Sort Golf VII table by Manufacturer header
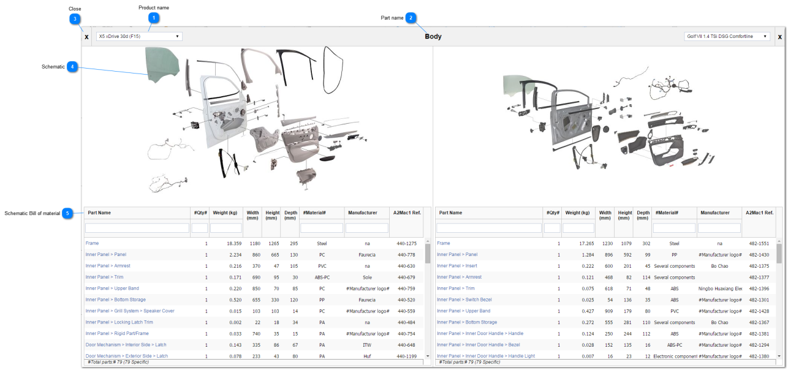 coord(716,213)
